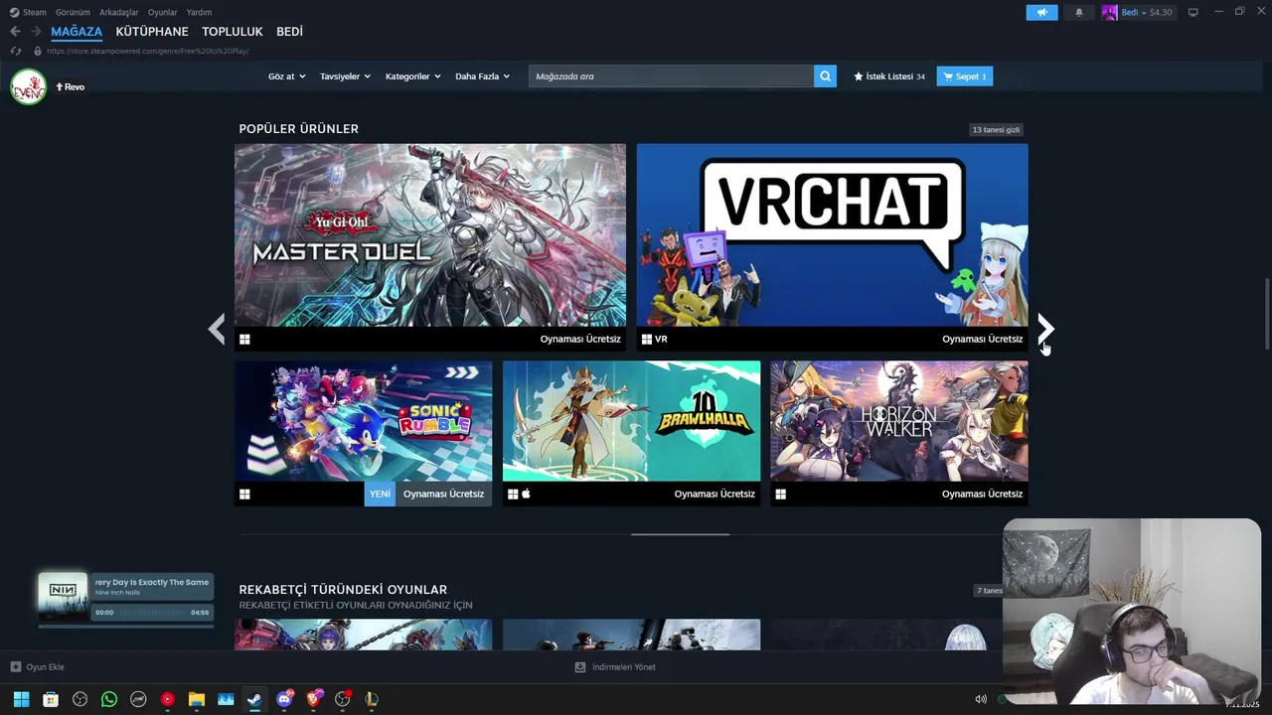
Task: Open the Bedi account dropdown
Action: pyautogui.click(x=1134, y=12)
